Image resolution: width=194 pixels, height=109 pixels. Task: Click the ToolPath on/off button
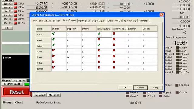tap(12, 84)
